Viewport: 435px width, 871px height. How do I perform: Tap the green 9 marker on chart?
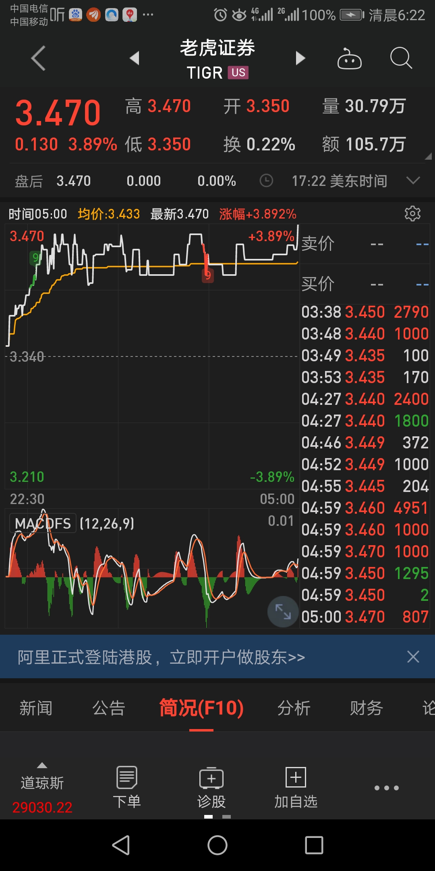point(36,258)
